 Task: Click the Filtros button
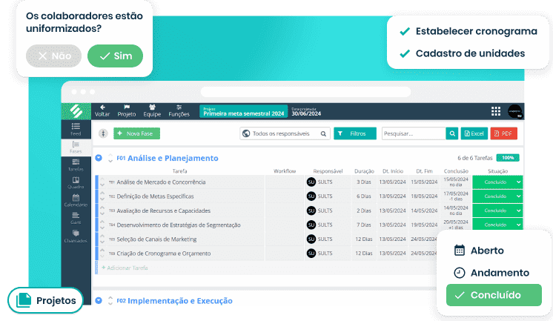[x=355, y=133]
